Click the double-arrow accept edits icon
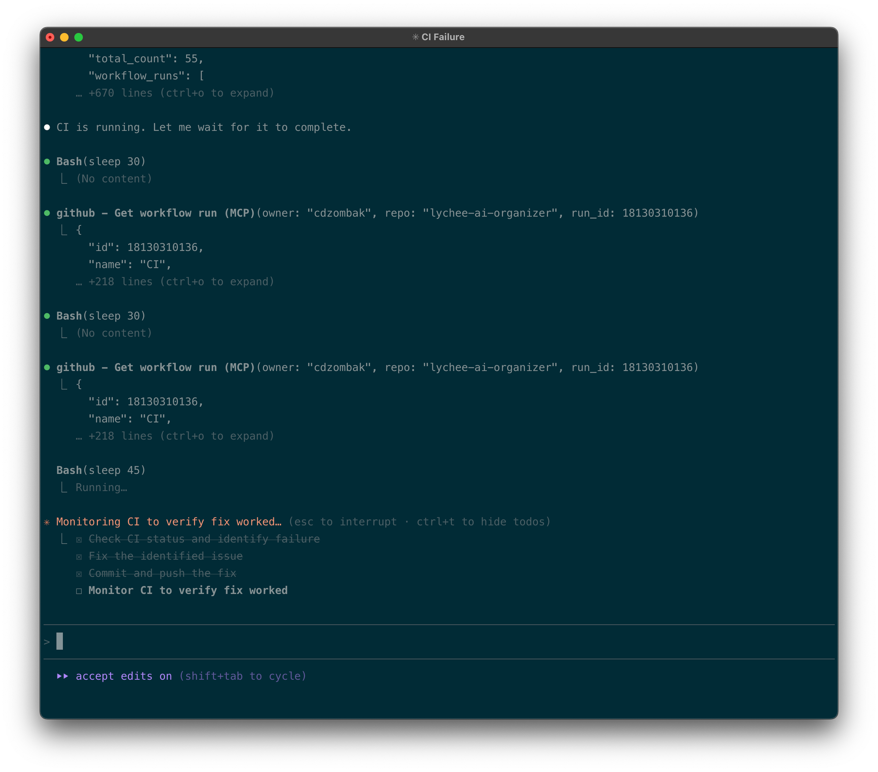Viewport: 878px width, 772px height. (x=63, y=676)
